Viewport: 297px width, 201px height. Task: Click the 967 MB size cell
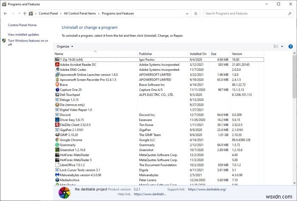tap(223, 90)
